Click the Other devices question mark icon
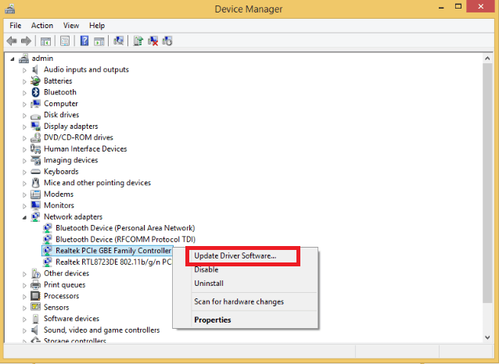The width and height of the screenshot is (499, 364). [x=36, y=273]
